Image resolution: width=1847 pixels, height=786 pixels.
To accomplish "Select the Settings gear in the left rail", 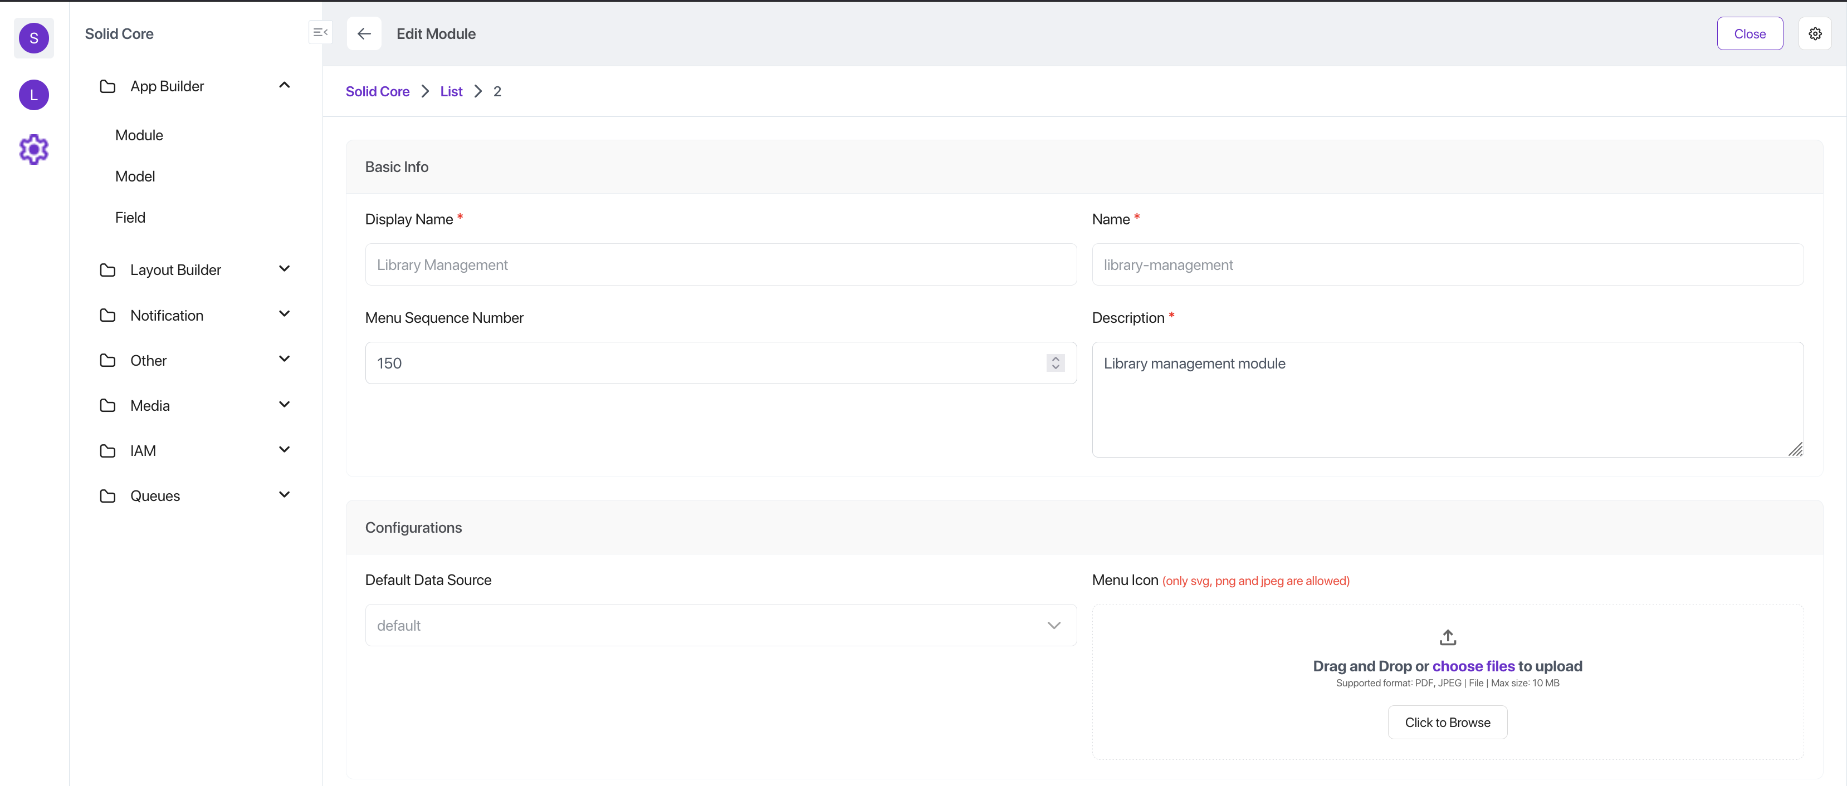I will (33, 149).
